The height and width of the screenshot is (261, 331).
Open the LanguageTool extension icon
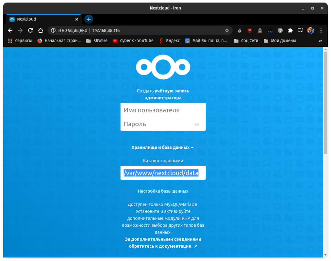tap(270, 30)
